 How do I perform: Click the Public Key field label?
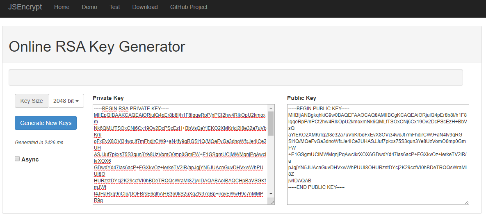pos(301,98)
